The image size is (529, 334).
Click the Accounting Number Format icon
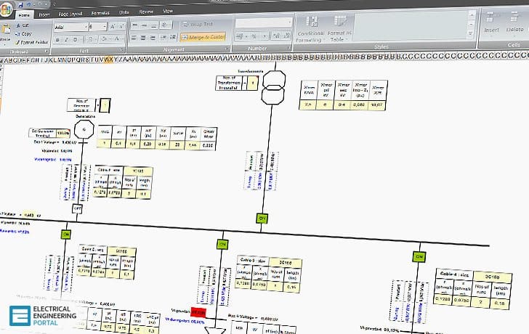(241, 36)
